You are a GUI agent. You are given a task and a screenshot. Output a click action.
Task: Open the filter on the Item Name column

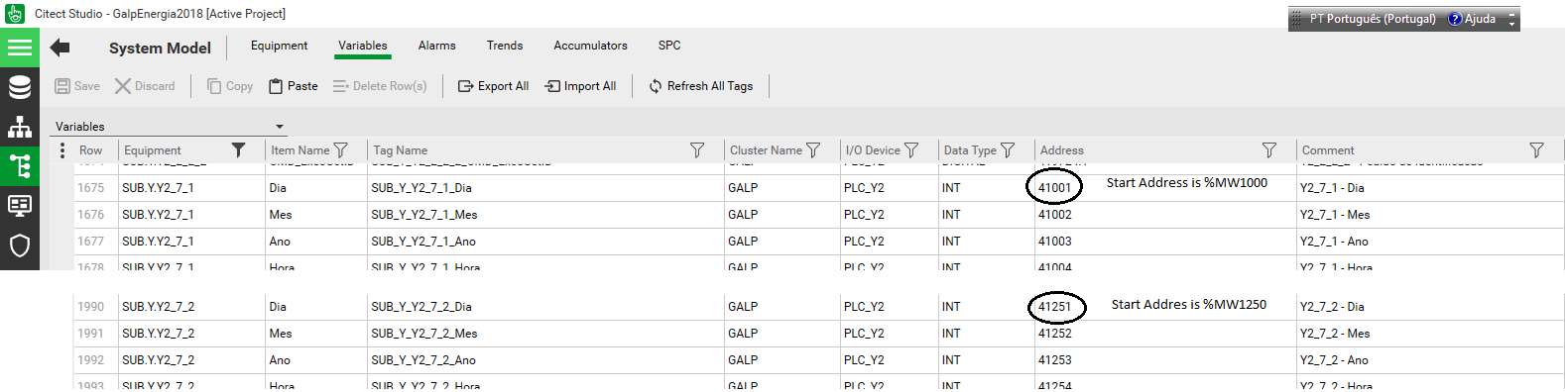coord(341,150)
